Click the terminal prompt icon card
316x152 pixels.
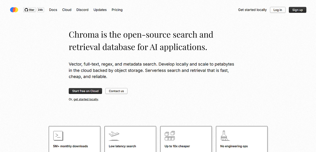pos(58,136)
